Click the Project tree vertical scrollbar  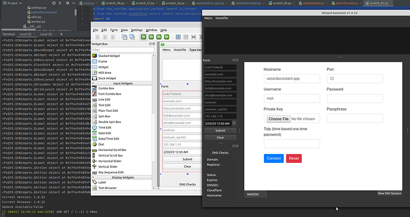point(76,12)
